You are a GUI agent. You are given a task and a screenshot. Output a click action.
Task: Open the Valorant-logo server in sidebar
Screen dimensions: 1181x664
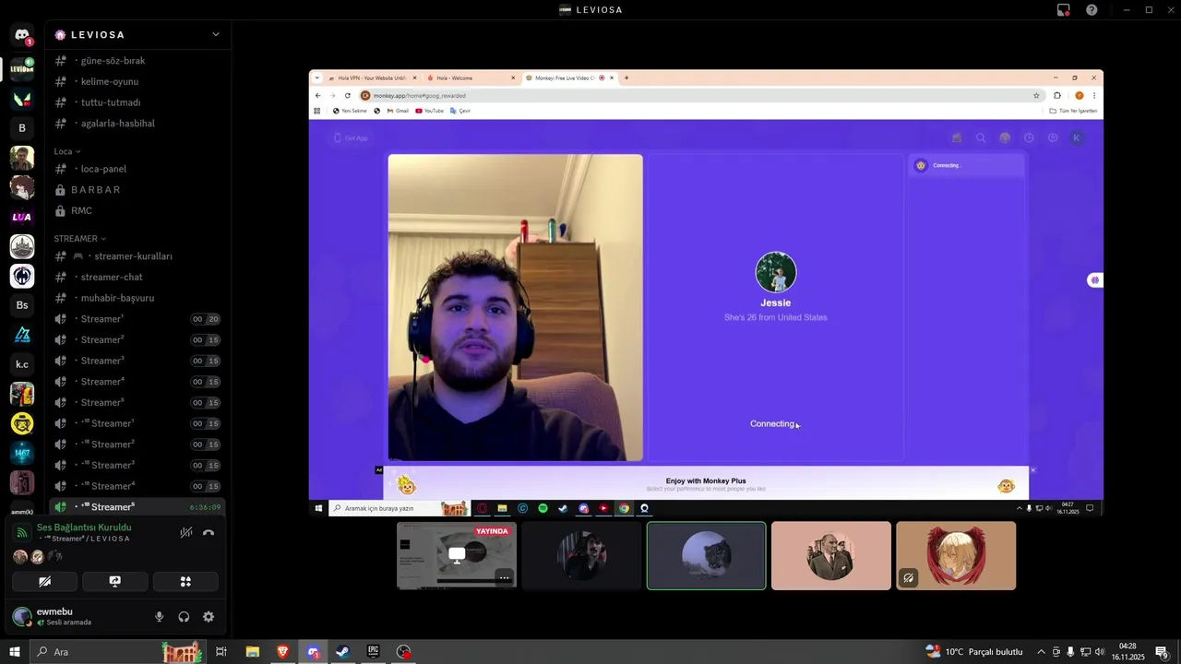pyautogui.click(x=22, y=98)
